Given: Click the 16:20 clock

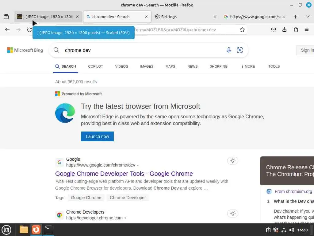Looking at the screenshot, I should coord(302,230).
